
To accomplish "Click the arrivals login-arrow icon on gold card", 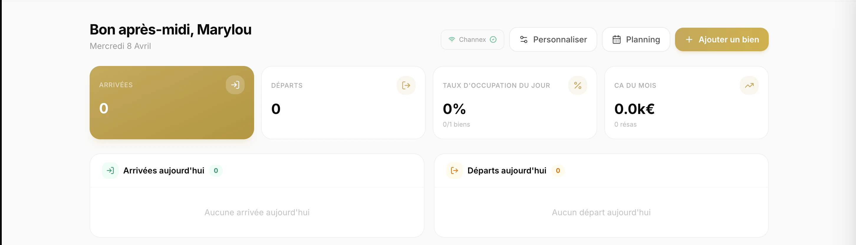I will pyautogui.click(x=235, y=85).
